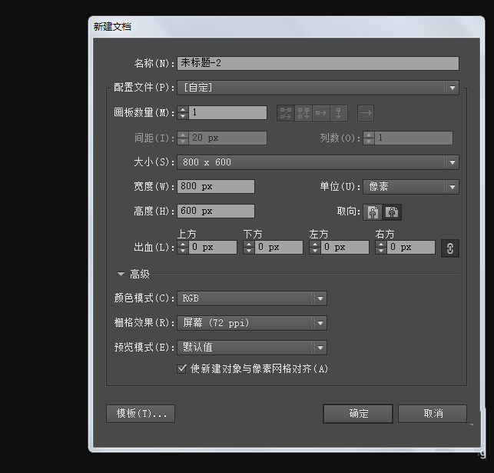Click the 画板数量 artboard count field
Viewport: 494px width, 473px height.
click(x=227, y=112)
